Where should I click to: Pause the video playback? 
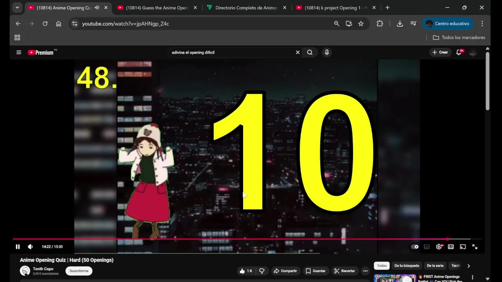18,247
